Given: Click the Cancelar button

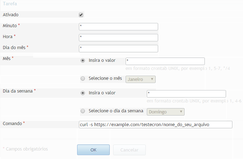Looking at the screenshot, I should click(129, 150).
